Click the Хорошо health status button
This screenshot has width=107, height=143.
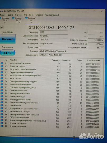coord(8,39)
